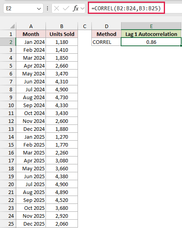
Task: Click the Month header cell
Action: 31,34
